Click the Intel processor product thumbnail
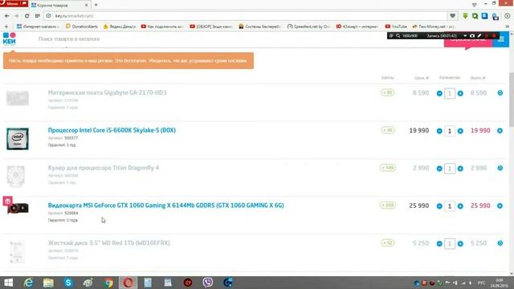This screenshot has width=514, height=289. tap(18, 139)
